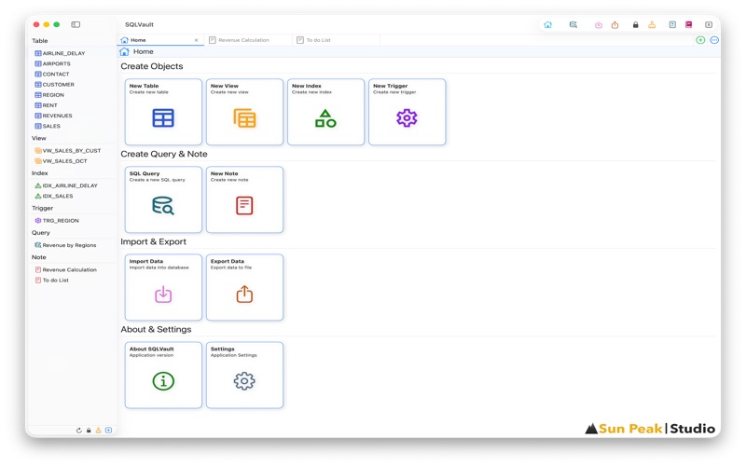
Task: Open the About SQLVault card
Action: click(163, 376)
